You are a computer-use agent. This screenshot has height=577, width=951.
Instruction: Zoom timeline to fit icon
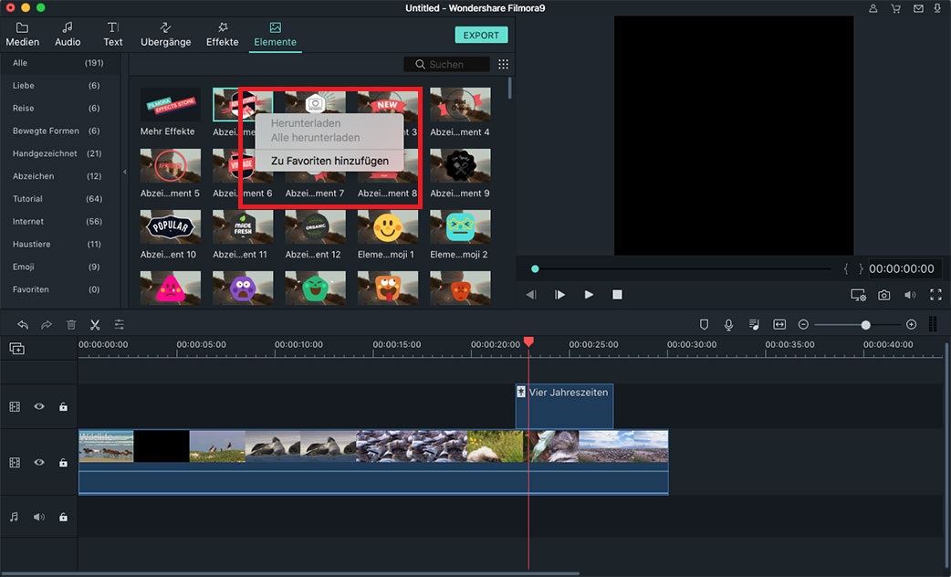click(779, 325)
